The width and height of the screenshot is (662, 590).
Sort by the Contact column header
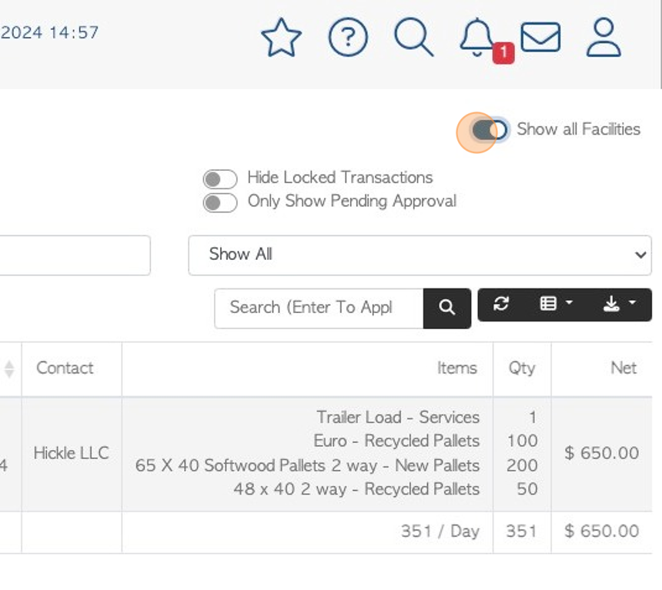pos(65,368)
